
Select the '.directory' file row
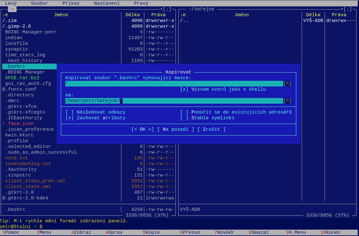(x=19, y=95)
